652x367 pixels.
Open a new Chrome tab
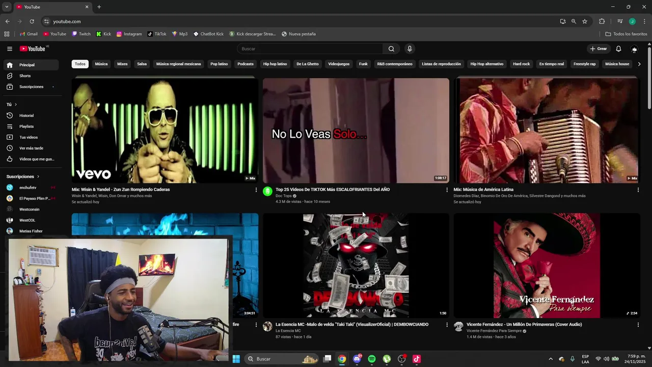click(99, 7)
